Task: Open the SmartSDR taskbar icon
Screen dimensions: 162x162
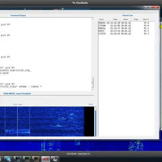Action: coord(18,159)
